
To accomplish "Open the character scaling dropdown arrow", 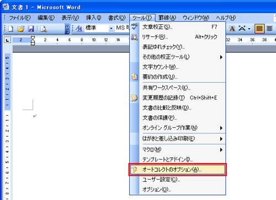I will pos(249,29).
